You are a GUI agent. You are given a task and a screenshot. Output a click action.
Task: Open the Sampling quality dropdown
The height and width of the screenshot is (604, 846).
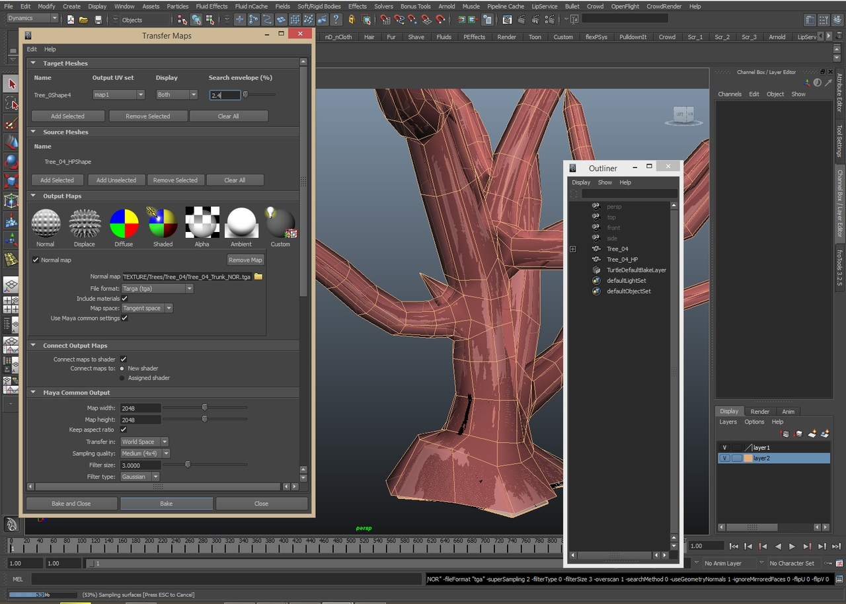click(145, 453)
